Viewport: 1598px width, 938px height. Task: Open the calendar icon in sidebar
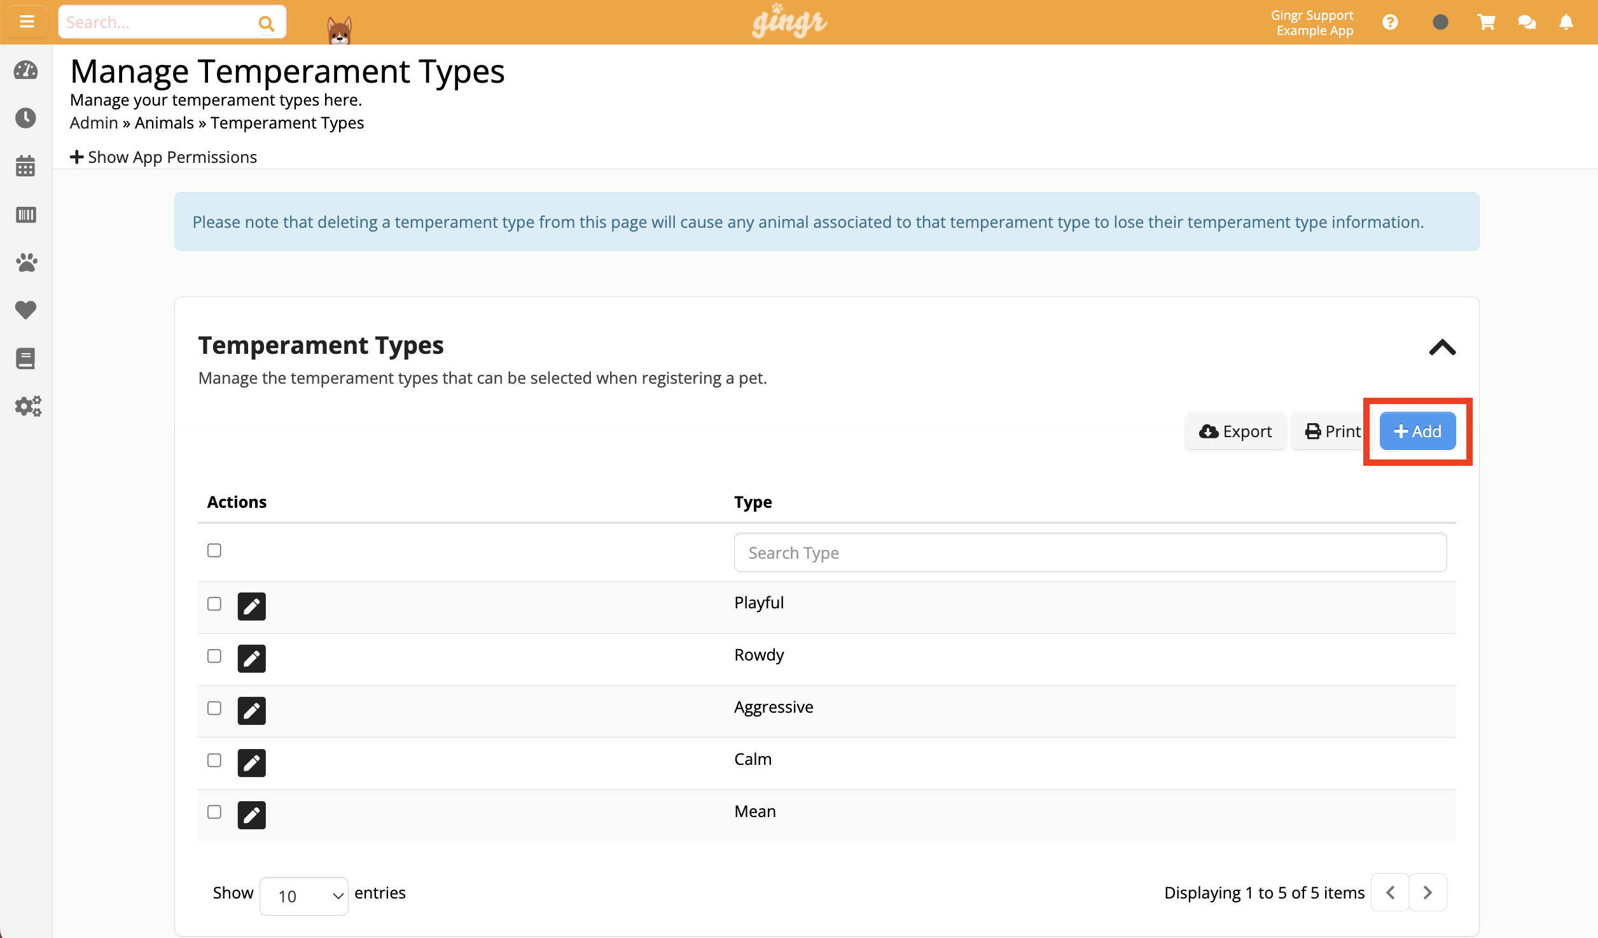click(x=26, y=166)
